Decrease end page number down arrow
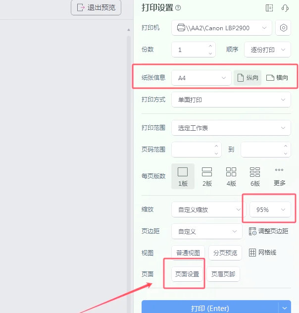Viewport: 299px width, 313px height. pyautogui.click(x=286, y=154)
